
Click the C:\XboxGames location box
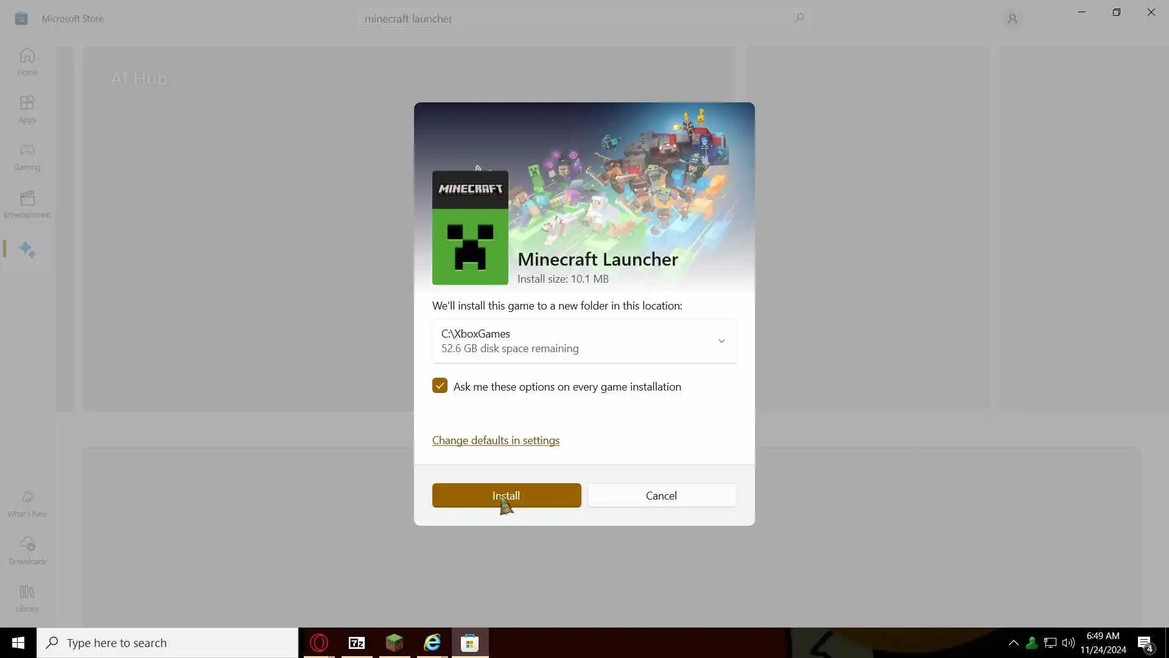point(572,341)
